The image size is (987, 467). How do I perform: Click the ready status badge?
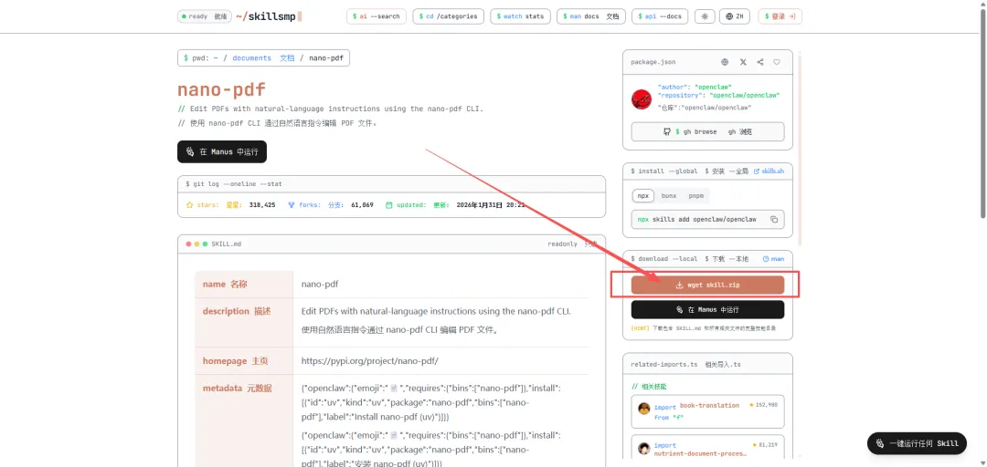[205, 16]
